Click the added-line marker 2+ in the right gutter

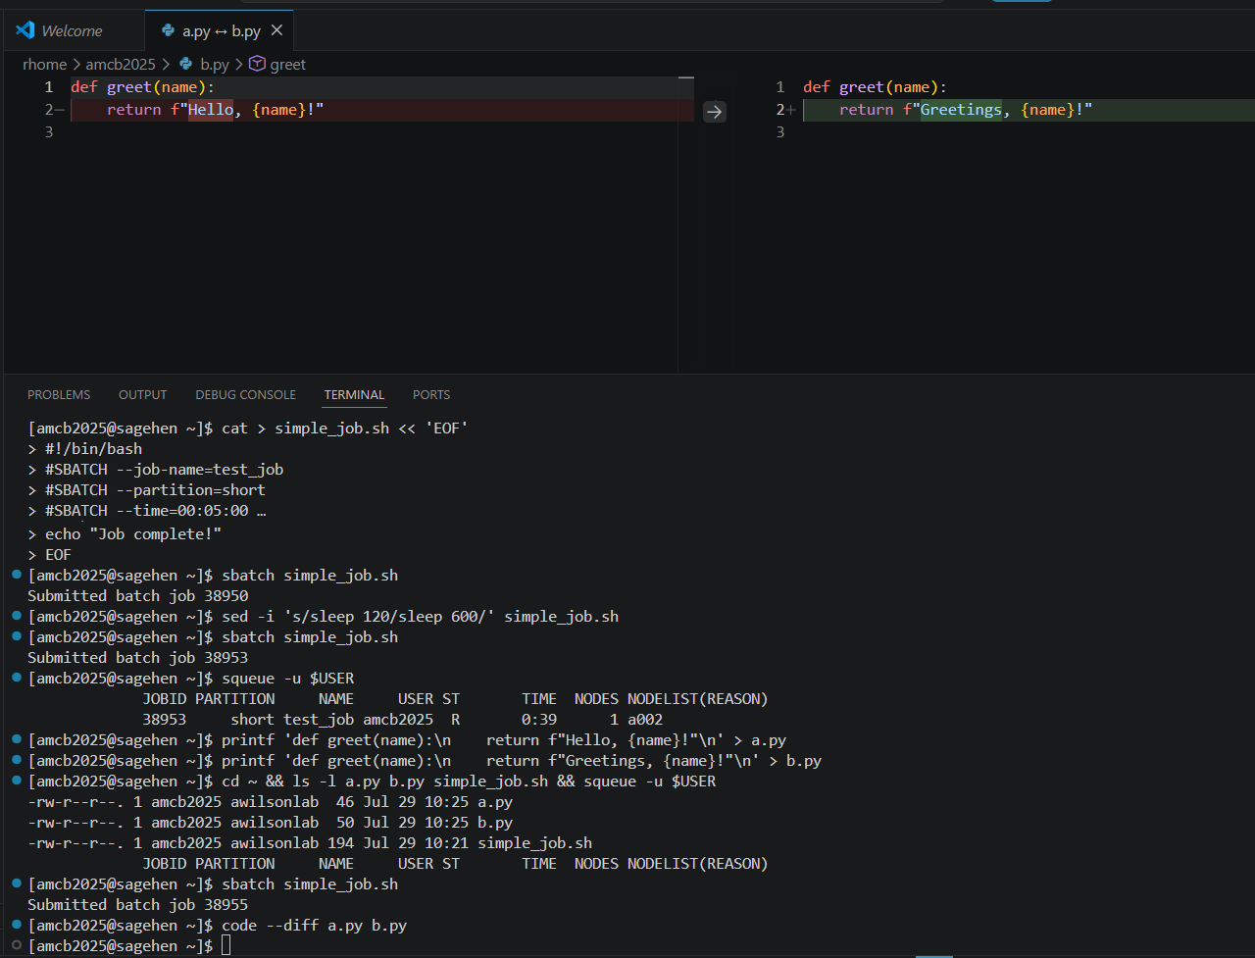click(x=785, y=110)
